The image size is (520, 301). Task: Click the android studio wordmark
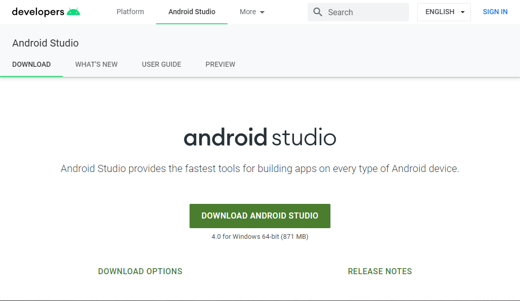[x=260, y=137]
